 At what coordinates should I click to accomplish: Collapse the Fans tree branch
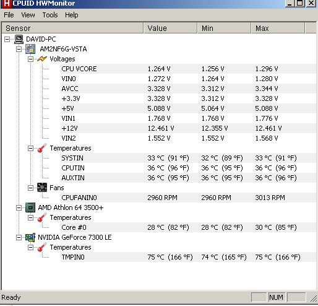tap(30, 188)
